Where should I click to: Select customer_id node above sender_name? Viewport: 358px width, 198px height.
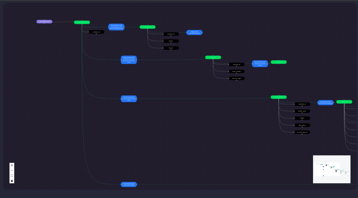tap(302, 104)
